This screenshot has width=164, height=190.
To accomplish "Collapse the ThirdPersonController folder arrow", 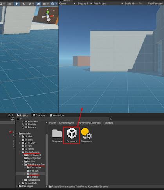I will (23, 164).
